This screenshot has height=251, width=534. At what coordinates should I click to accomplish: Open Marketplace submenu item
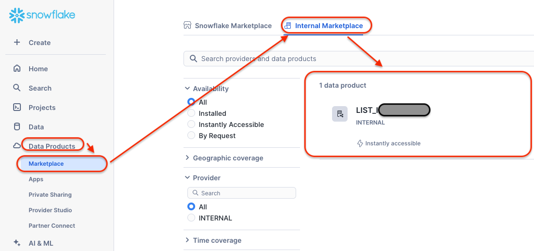click(x=46, y=164)
